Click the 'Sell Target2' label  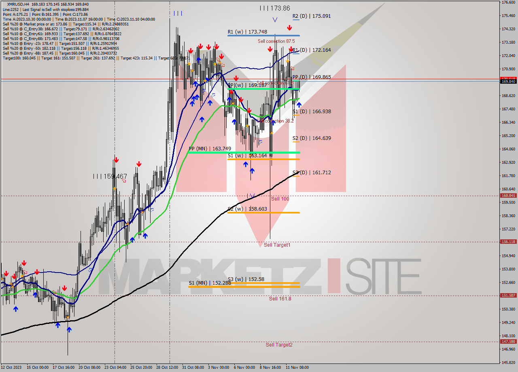click(279, 345)
